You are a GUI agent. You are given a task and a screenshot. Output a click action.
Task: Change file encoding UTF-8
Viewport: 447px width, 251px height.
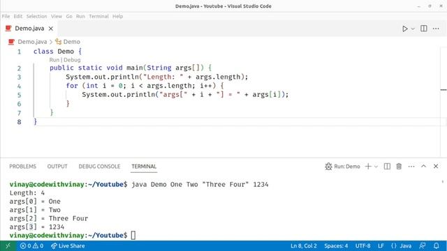(x=363, y=246)
